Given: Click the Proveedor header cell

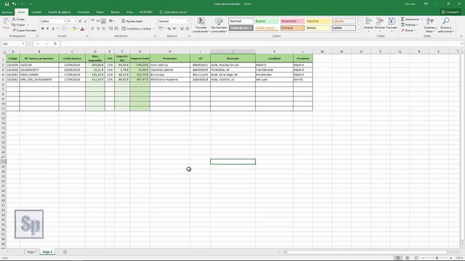Looking at the screenshot, I should tap(170, 58).
